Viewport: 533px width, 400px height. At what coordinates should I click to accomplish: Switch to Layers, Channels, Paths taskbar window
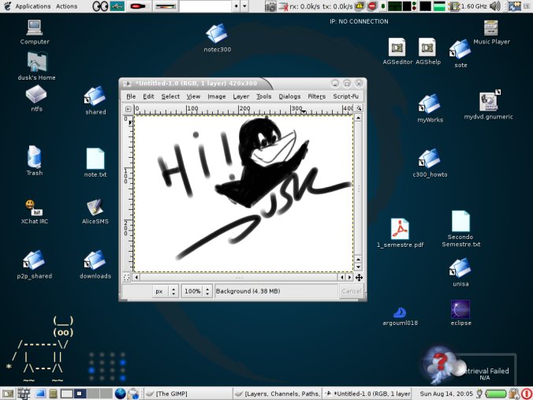pyautogui.click(x=278, y=394)
